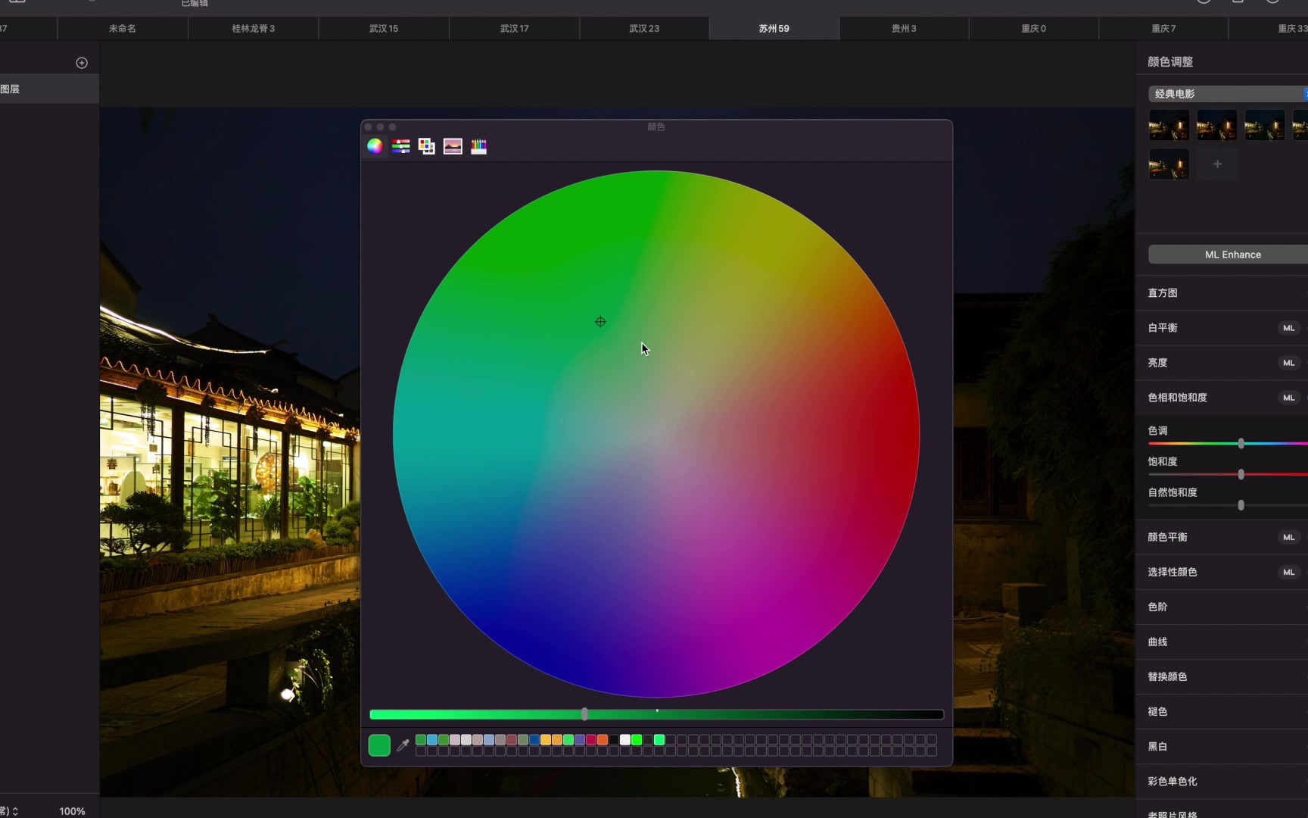Switch to the 武汉 15 tab
1308x818 pixels.
pyautogui.click(x=384, y=29)
